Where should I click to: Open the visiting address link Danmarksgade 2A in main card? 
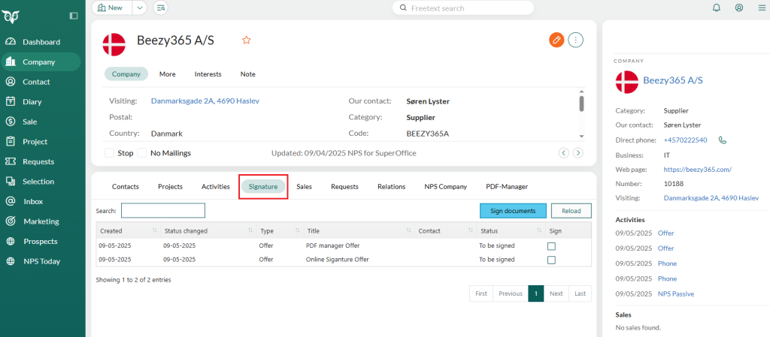click(205, 101)
